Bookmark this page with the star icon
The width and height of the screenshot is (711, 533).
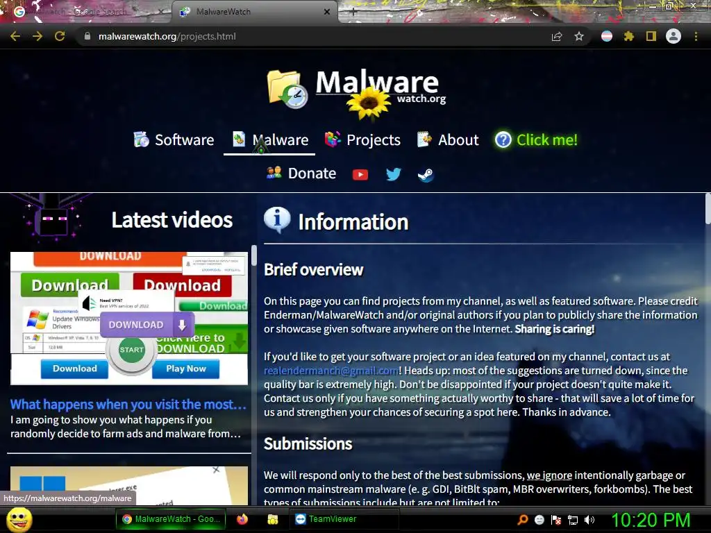point(579,36)
